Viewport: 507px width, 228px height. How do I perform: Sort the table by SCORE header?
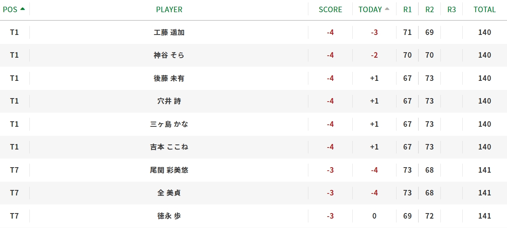(x=330, y=10)
